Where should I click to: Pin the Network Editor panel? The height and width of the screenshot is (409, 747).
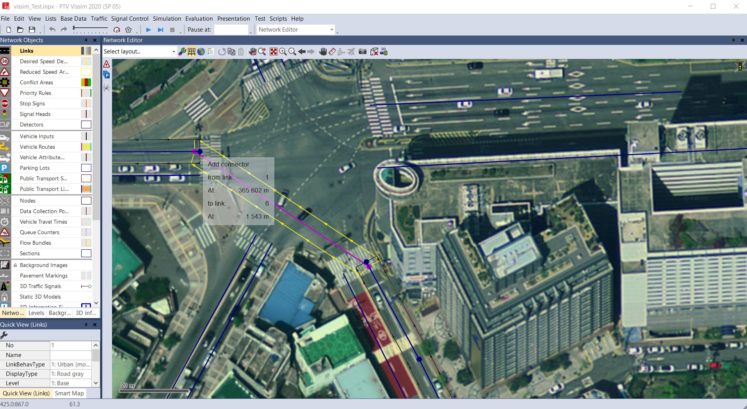(733, 40)
